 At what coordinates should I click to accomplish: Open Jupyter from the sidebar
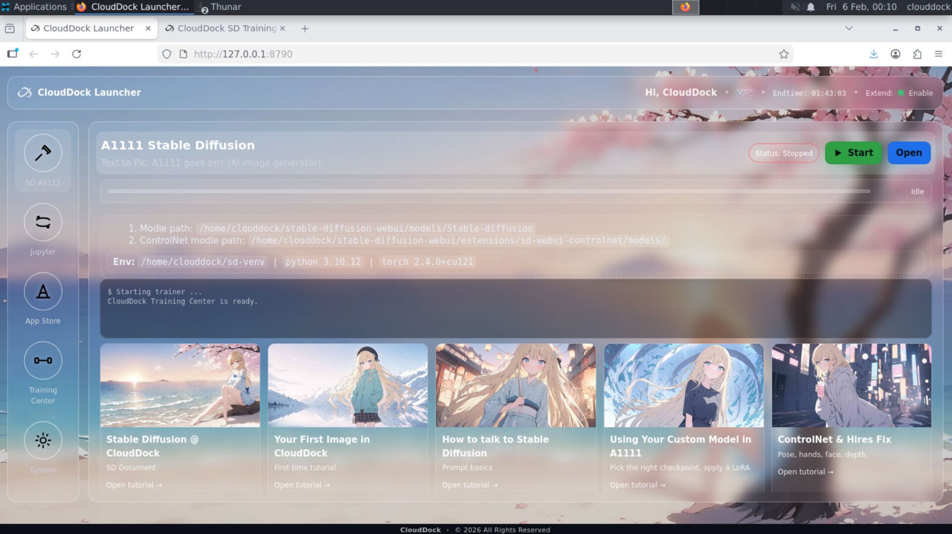(43, 222)
